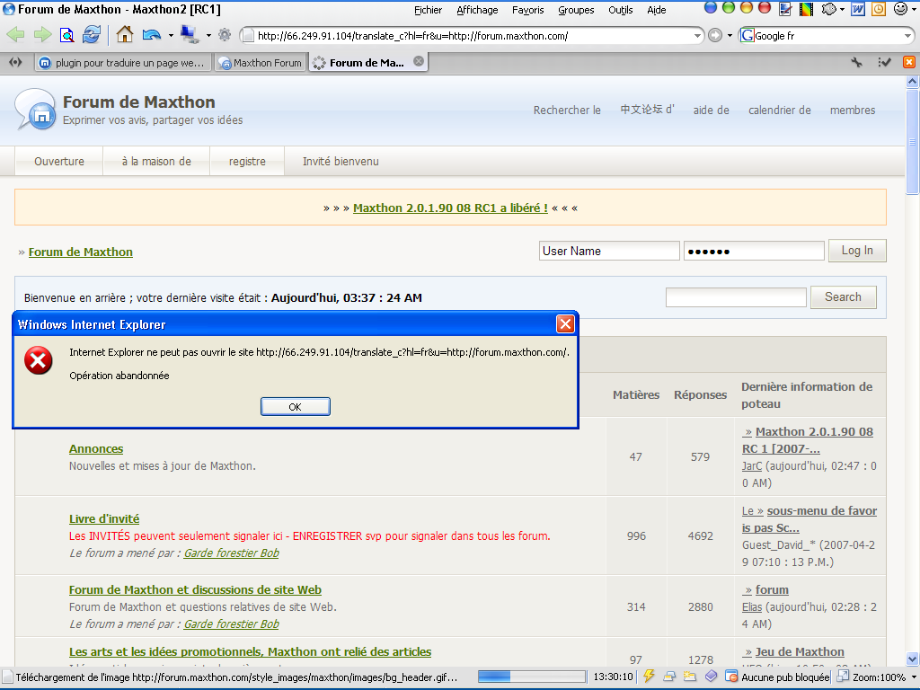920x690 pixels.
Task: Open the Affichage menu
Action: click(477, 10)
